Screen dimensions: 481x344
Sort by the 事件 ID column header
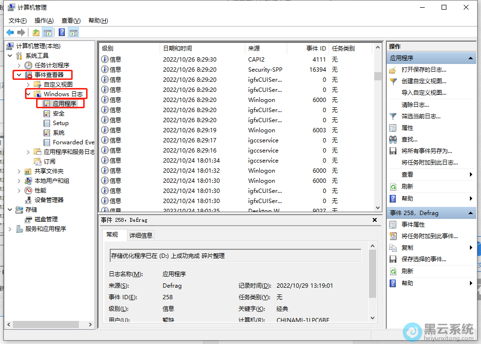point(316,49)
